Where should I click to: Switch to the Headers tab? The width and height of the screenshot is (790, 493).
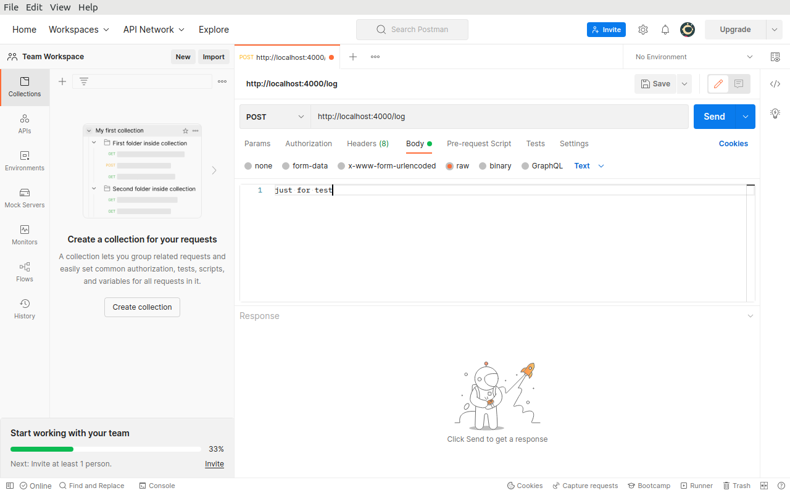[x=367, y=144]
